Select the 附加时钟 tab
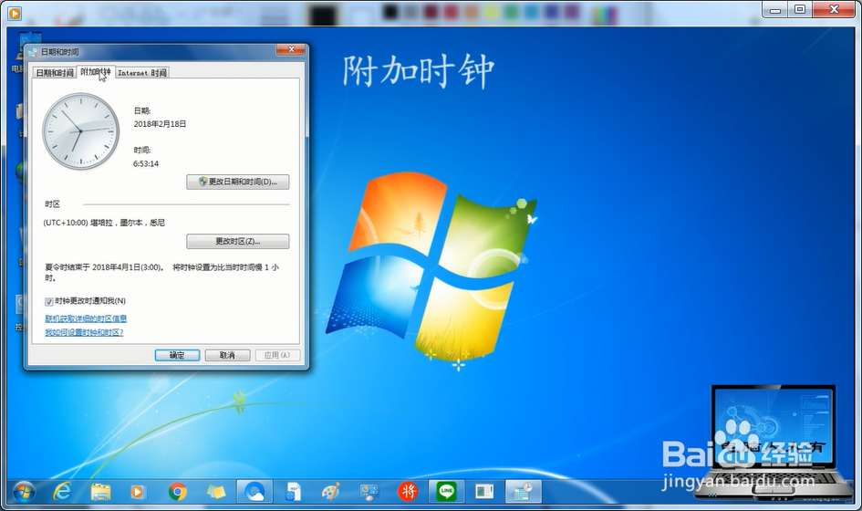862x511 pixels. pyautogui.click(x=96, y=71)
